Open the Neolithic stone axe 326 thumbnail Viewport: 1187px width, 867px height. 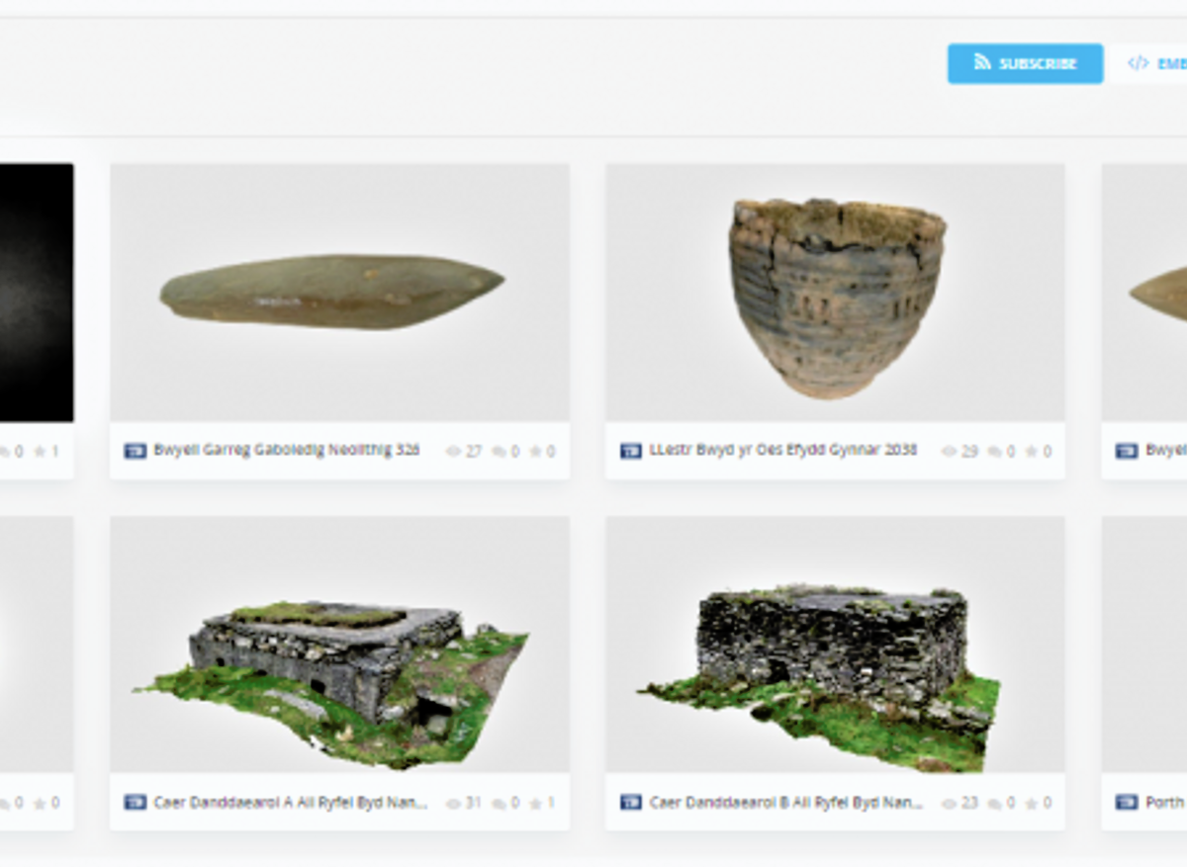339,293
